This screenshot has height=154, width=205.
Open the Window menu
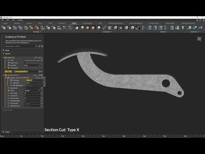[20, 20]
